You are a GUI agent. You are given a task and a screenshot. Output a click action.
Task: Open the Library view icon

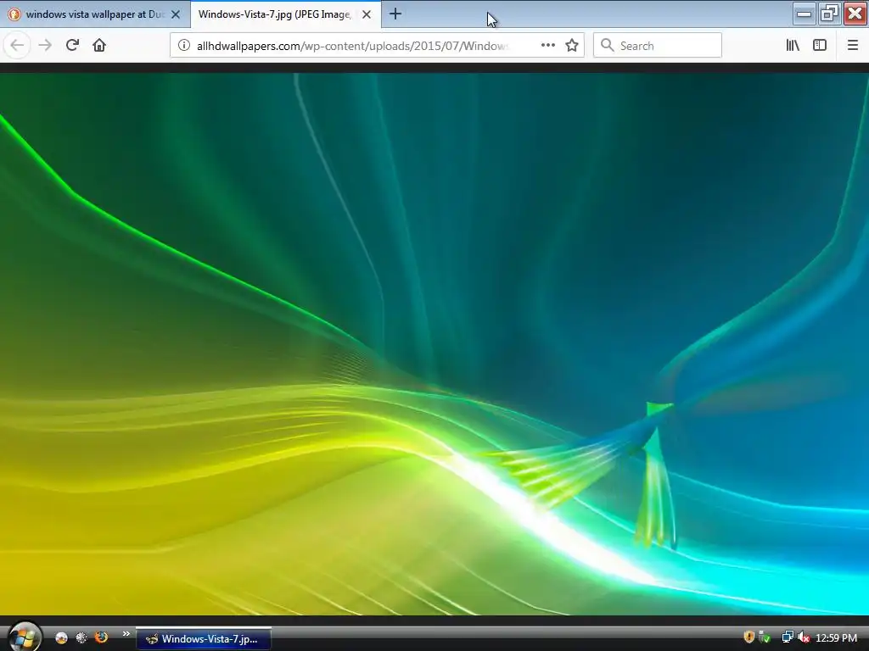[793, 46]
